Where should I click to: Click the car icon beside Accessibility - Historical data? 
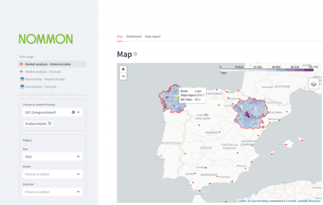22,79
